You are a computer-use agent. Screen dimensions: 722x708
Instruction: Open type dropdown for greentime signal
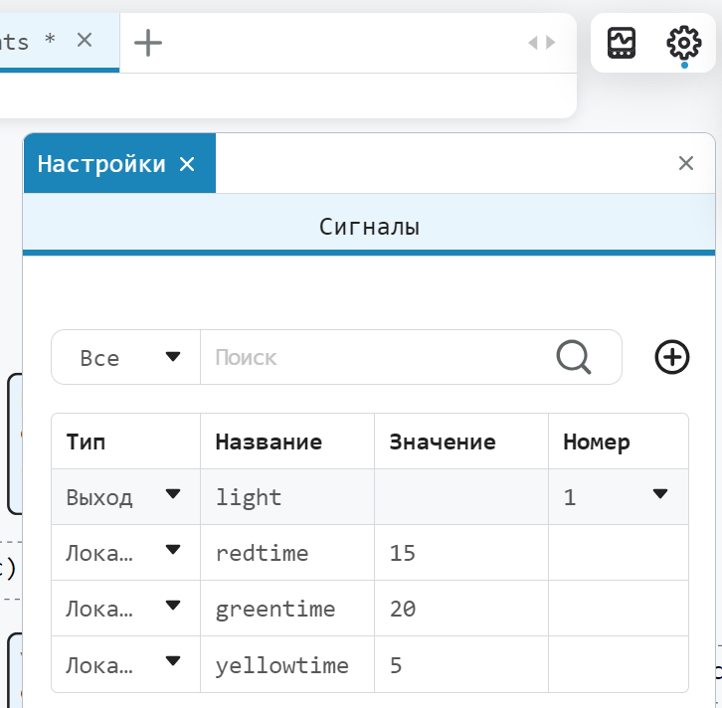pos(173,606)
